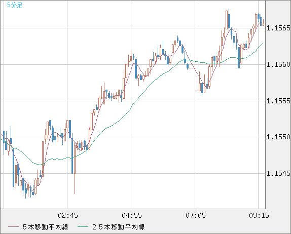
Task: Click the 25本移動平均線 legend label
Action: click(119, 227)
